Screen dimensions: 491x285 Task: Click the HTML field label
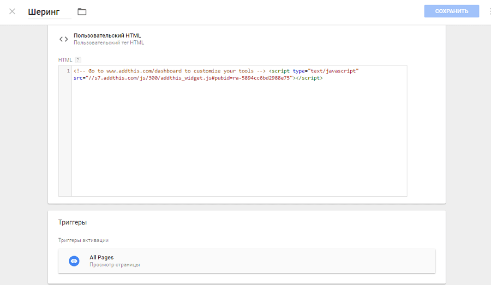point(65,60)
